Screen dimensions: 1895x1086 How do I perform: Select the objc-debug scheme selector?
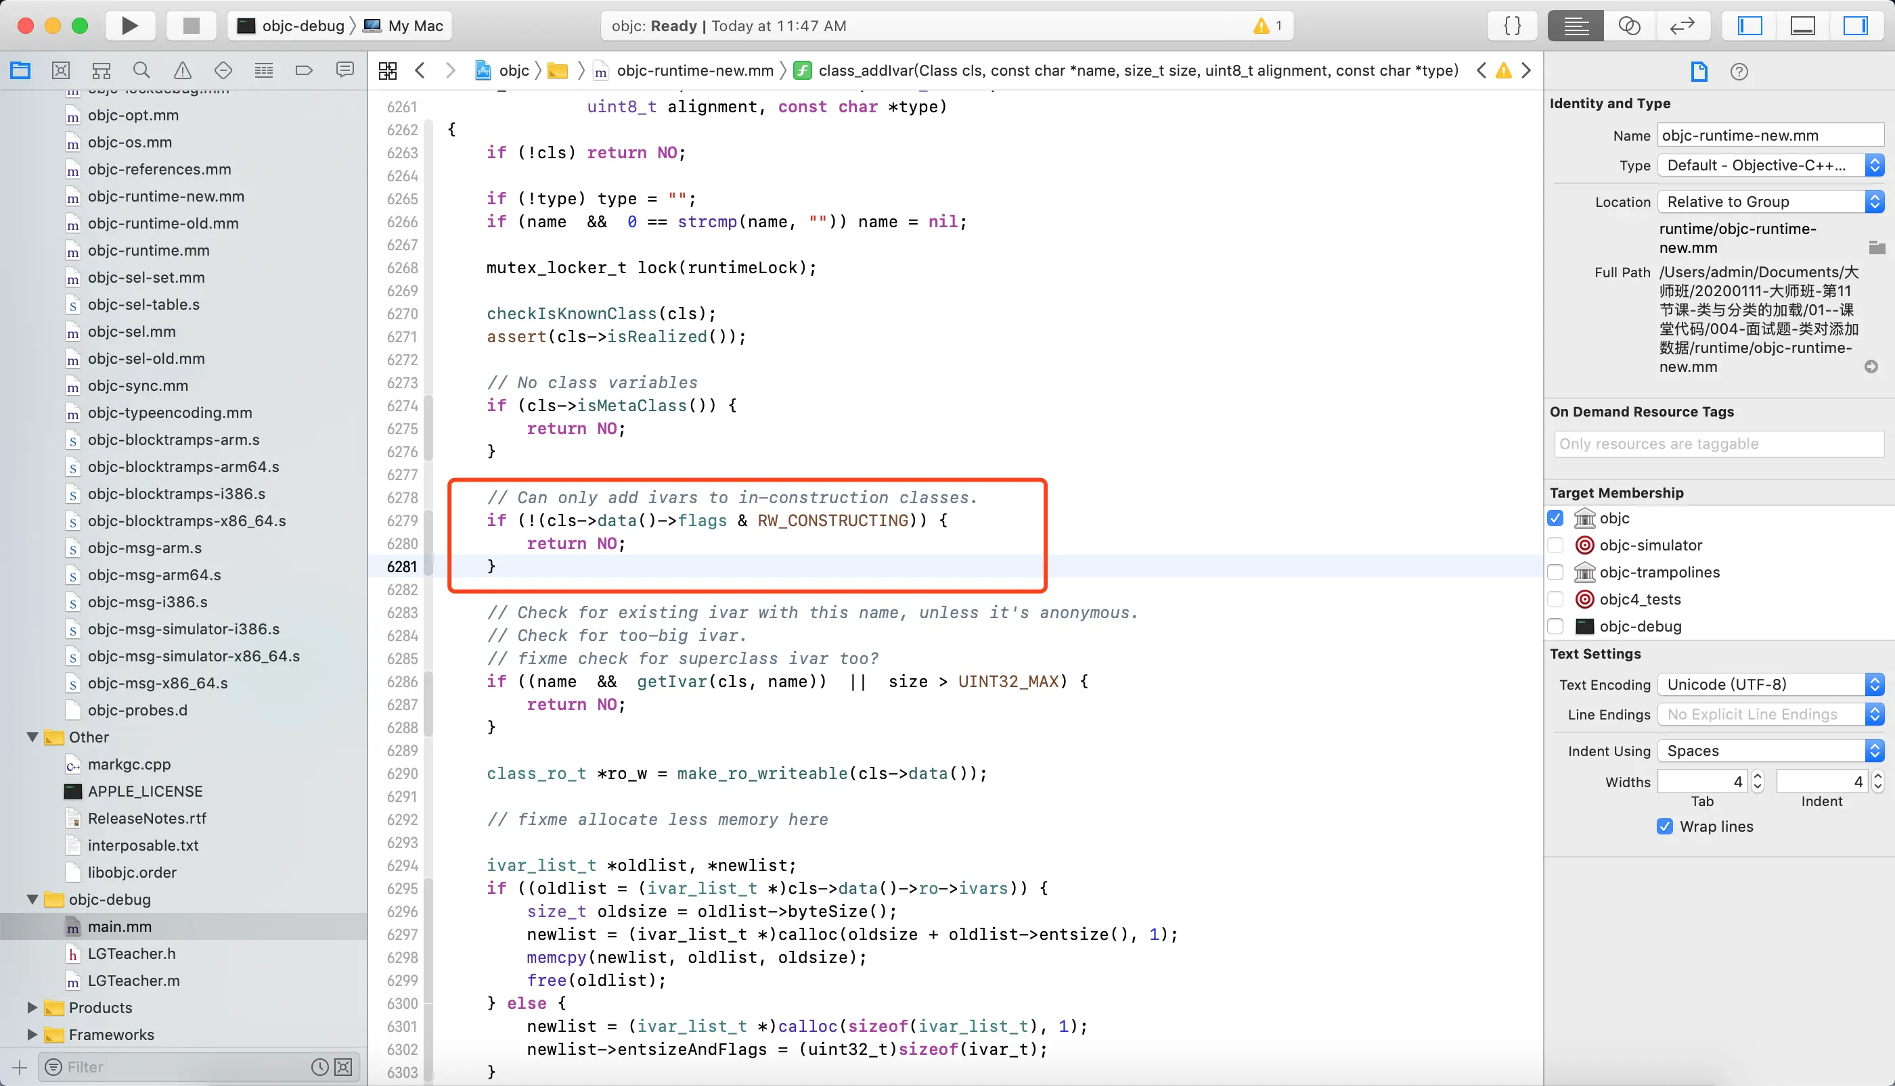(x=302, y=26)
